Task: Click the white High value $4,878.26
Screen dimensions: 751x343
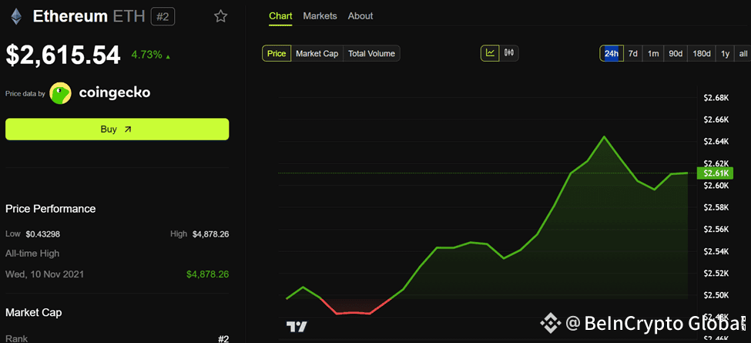Action: point(211,234)
